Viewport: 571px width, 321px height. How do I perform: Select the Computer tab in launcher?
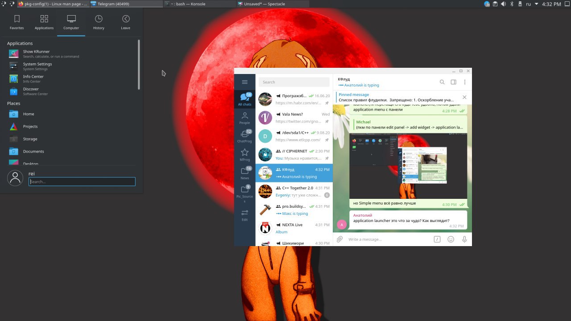[x=71, y=22]
